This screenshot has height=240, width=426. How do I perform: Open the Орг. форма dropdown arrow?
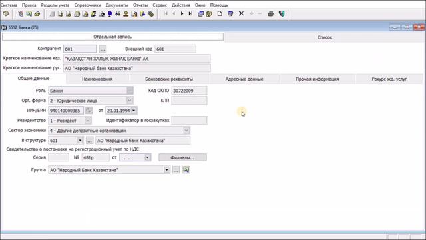pos(130,101)
